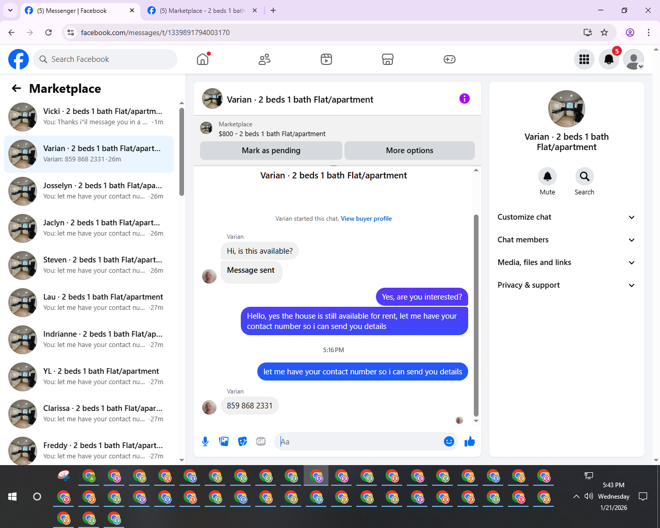Open the Facebook menu grid icon
This screenshot has height=528, width=660.
click(584, 59)
